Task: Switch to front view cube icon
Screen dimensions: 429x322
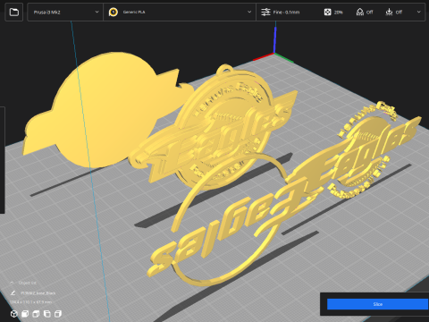Action: tap(25, 314)
